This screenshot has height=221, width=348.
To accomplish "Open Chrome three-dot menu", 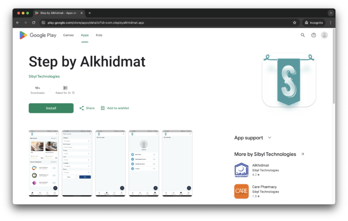I will click(x=331, y=23).
